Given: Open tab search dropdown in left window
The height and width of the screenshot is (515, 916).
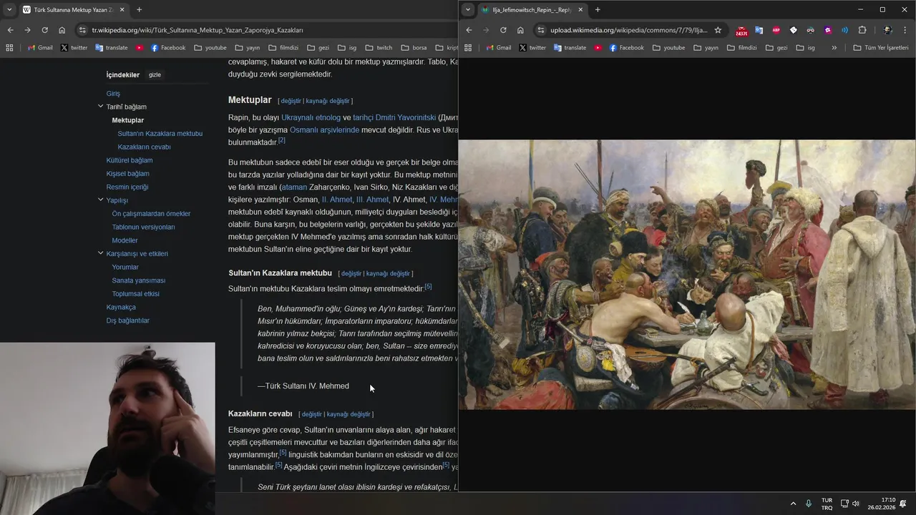Looking at the screenshot, I should tap(9, 10).
